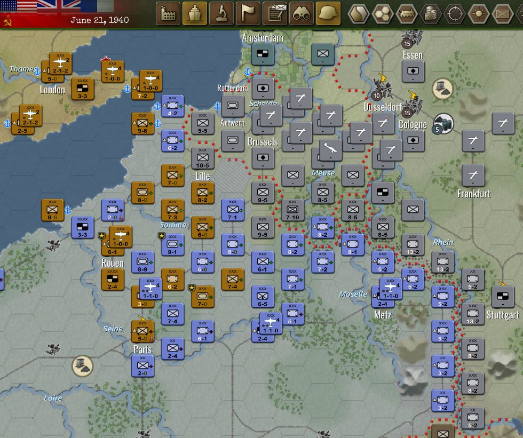Viewport: 523px width, 438px height.
Task: Select the orange 1-0-0 aircraft with red star
Action: pyautogui.click(x=113, y=71)
